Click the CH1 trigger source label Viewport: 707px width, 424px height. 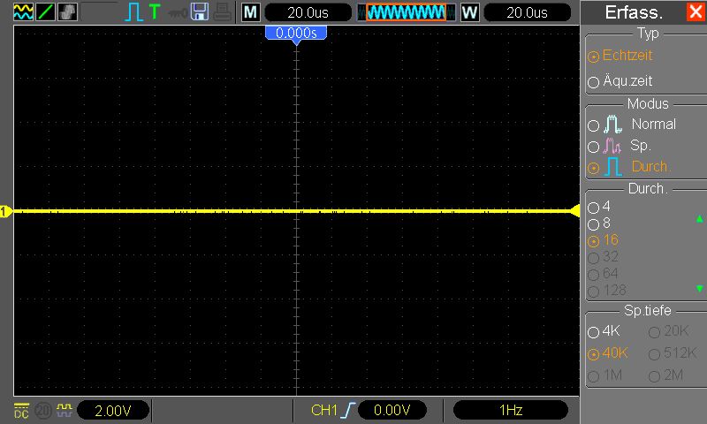tap(323, 410)
